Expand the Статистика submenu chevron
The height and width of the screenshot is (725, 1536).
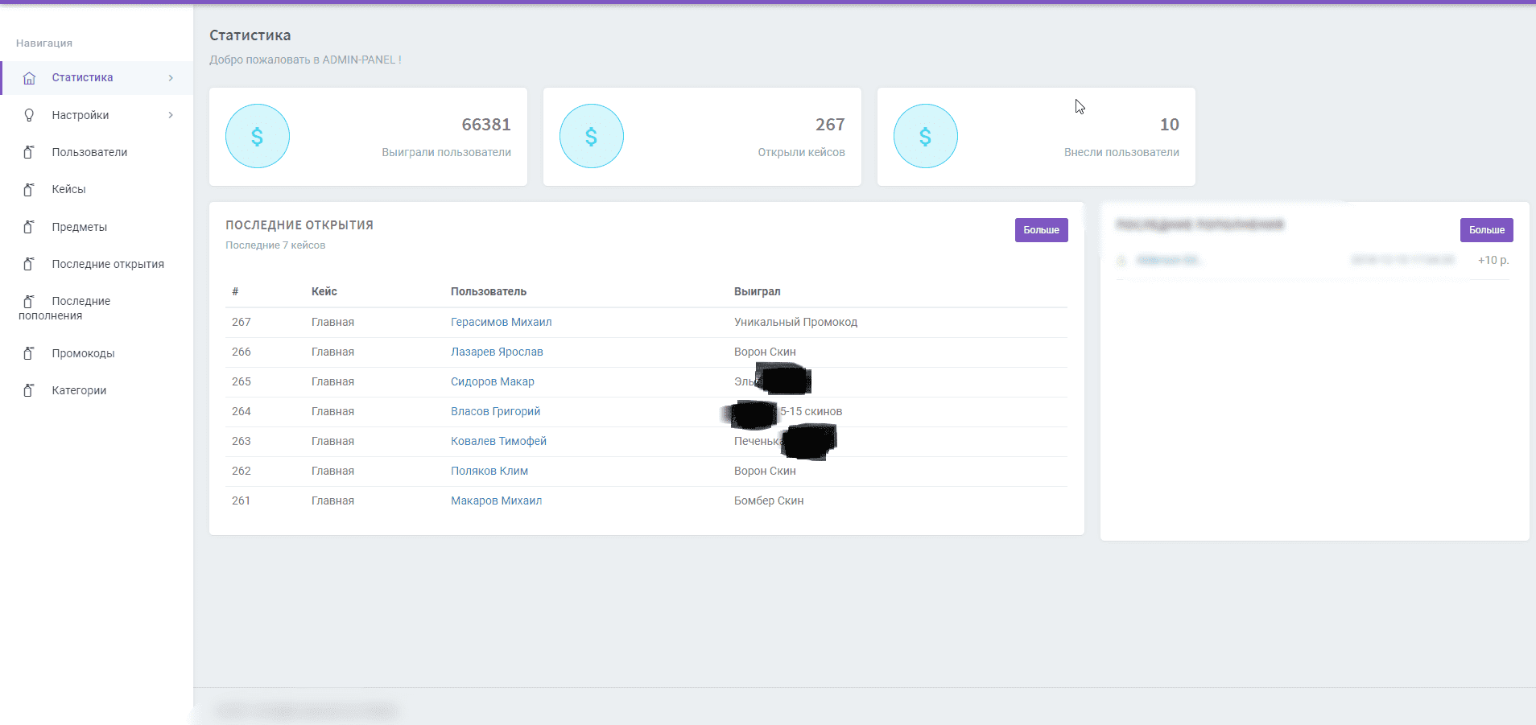pyautogui.click(x=171, y=78)
